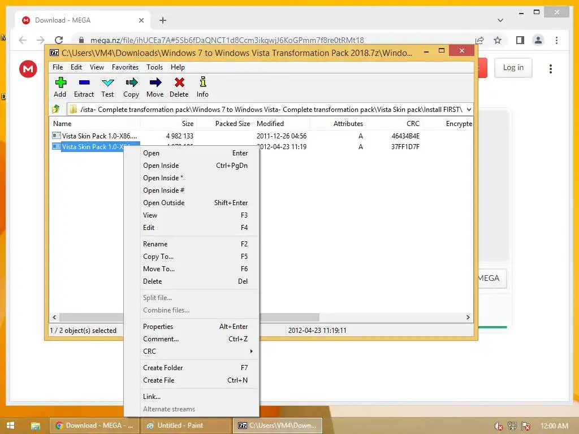This screenshot has height=434, width=579.
Task: Choose Open Inside with Ctrl+PgDn
Action: click(196, 166)
